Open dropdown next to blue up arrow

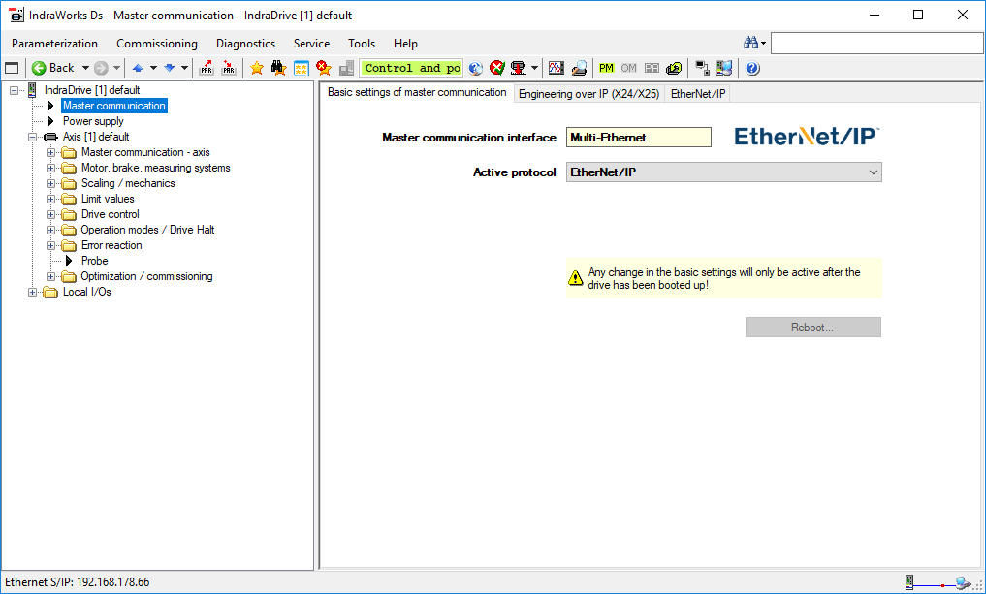click(153, 68)
